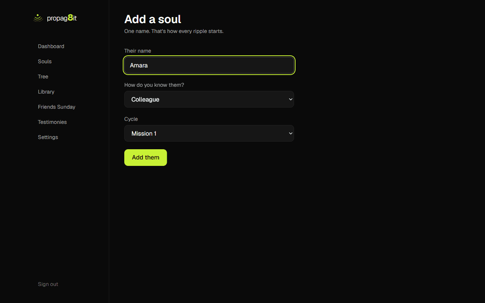Click the 'How do you know them?' label text
Viewport: 485px width, 303px height.
click(x=154, y=85)
